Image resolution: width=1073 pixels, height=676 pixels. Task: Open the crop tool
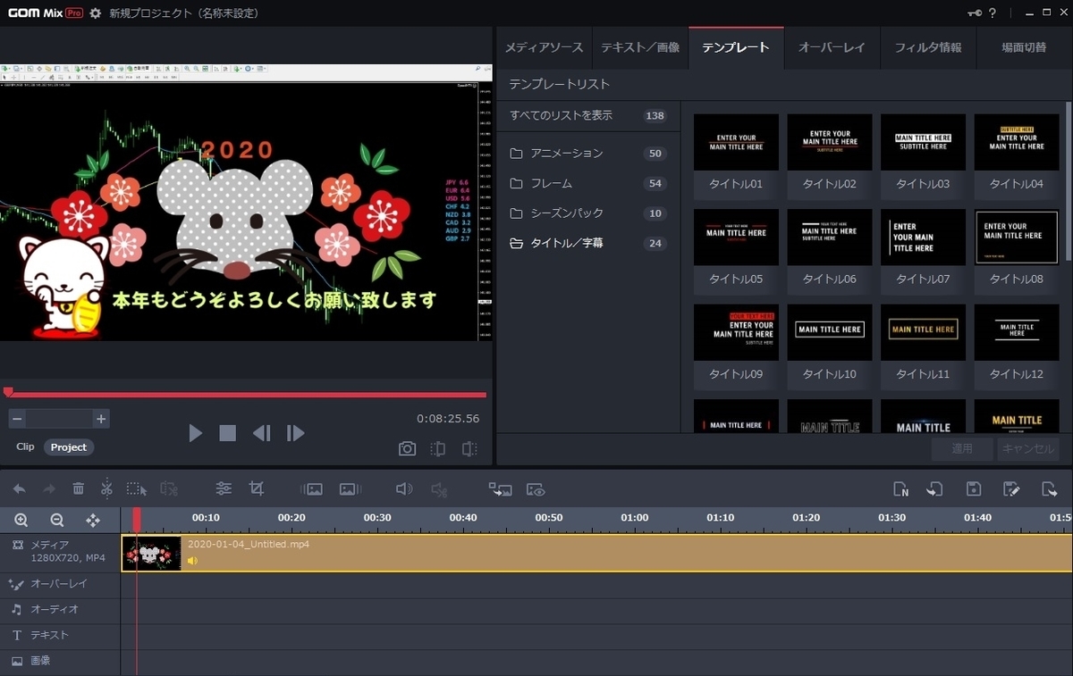(x=258, y=488)
